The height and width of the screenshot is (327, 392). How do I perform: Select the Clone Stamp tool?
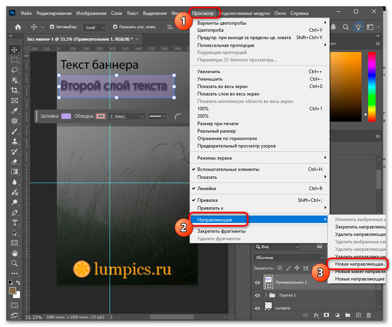coord(14,142)
